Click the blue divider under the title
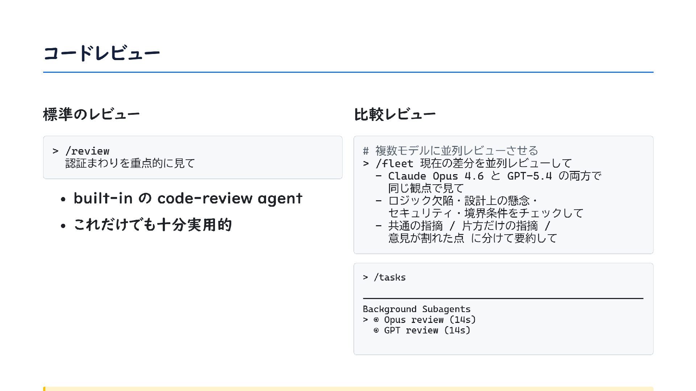696x391 pixels. pyautogui.click(x=348, y=72)
